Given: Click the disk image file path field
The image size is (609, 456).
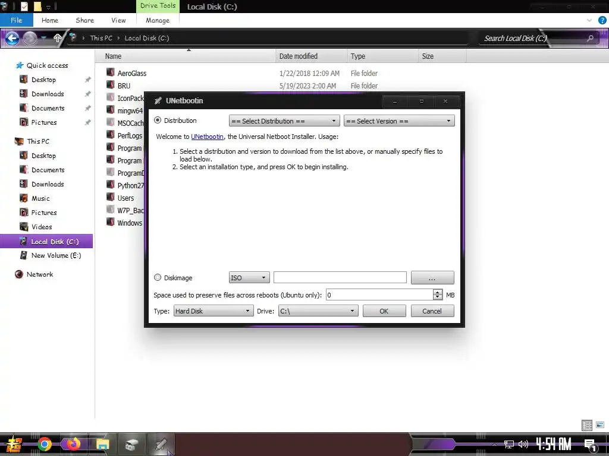Looking at the screenshot, I should [x=340, y=277].
